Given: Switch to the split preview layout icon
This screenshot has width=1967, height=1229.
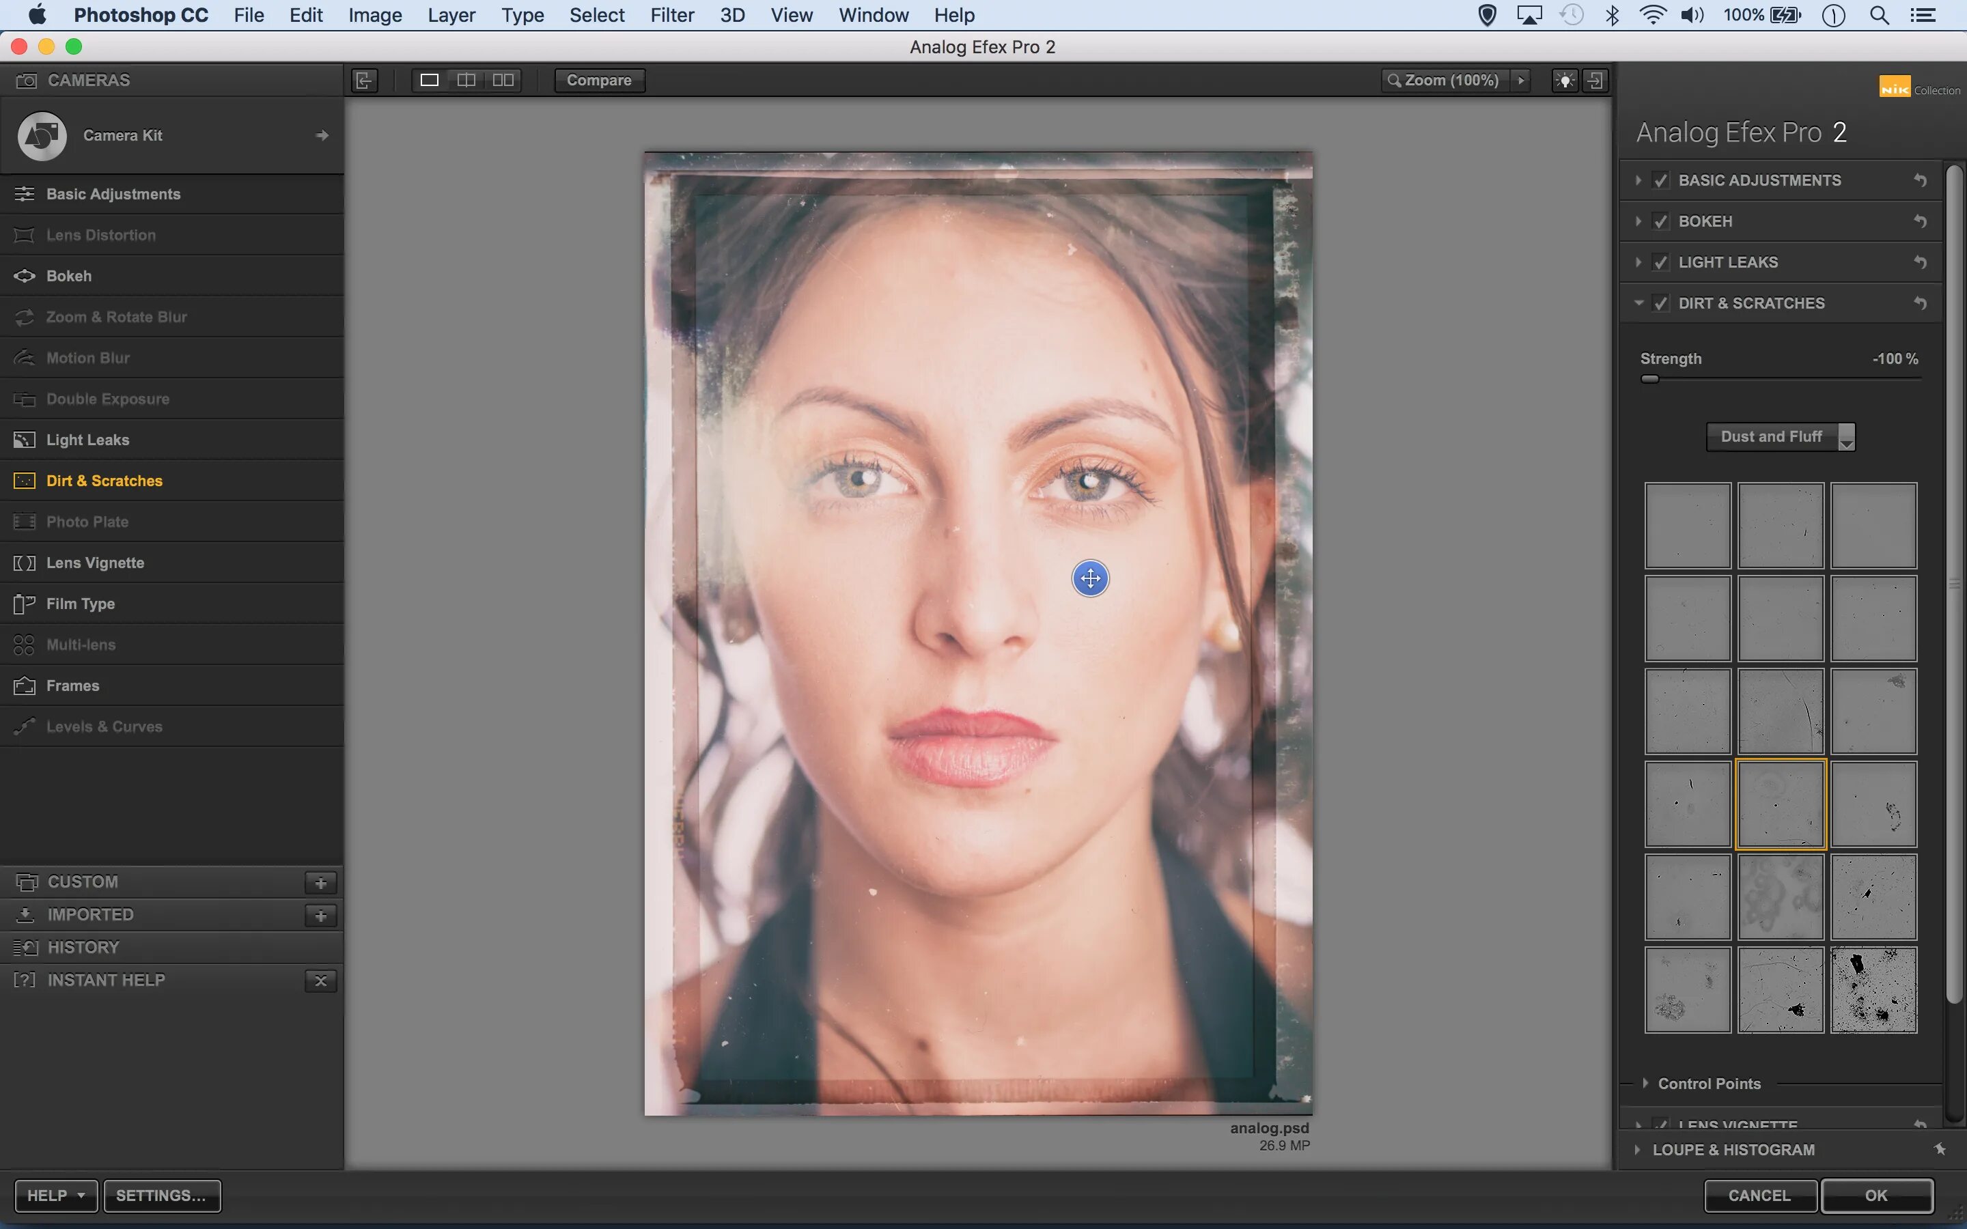Looking at the screenshot, I should pyautogui.click(x=466, y=80).
